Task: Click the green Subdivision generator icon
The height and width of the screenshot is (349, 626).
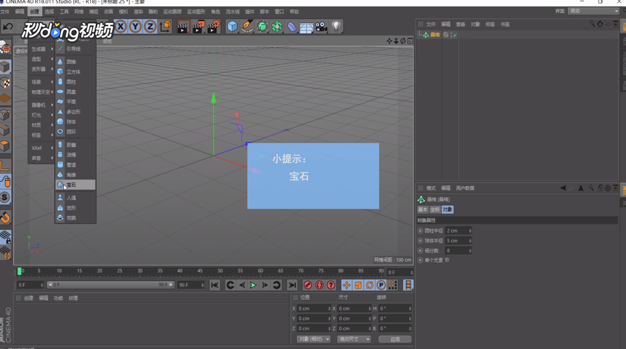Action: [x=262, y=27]
